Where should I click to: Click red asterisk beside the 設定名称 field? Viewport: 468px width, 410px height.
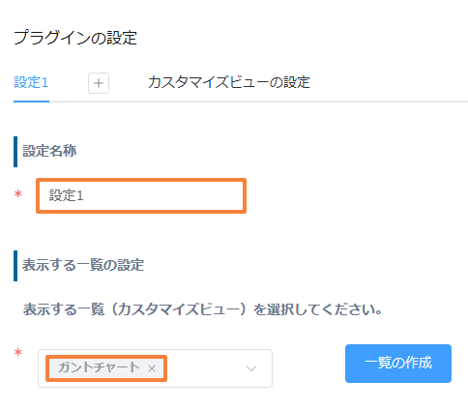[18, 194]
